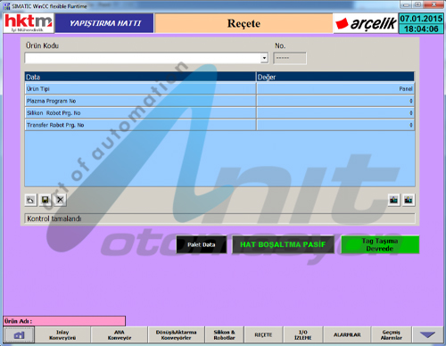Image resolution: width=446 pixels, height=346 pixels.
Task: Switch to the ALARMLAR screen
Action: [x=347, y=335]
